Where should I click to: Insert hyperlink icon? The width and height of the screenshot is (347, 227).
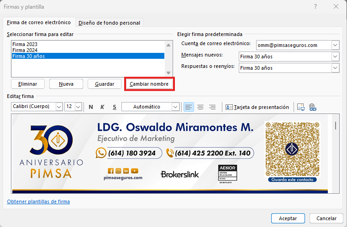click(312, 107)
